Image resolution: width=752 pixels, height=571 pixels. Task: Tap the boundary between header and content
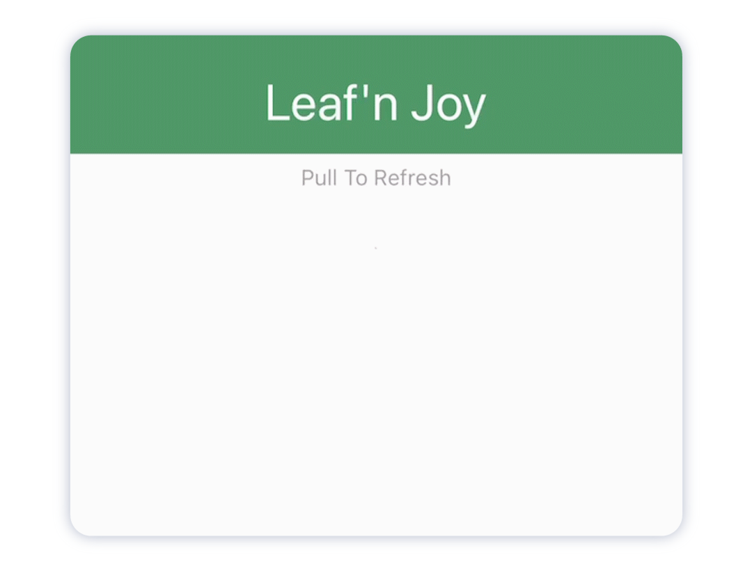[x=376, y=153]
